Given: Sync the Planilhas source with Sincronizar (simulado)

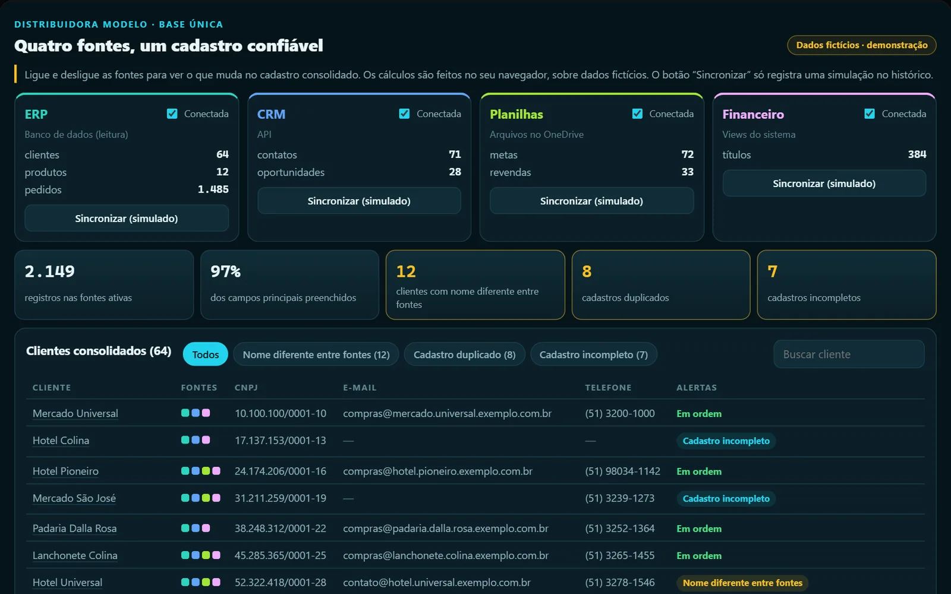Looking at the screenshot, I should tap(591, 201).
